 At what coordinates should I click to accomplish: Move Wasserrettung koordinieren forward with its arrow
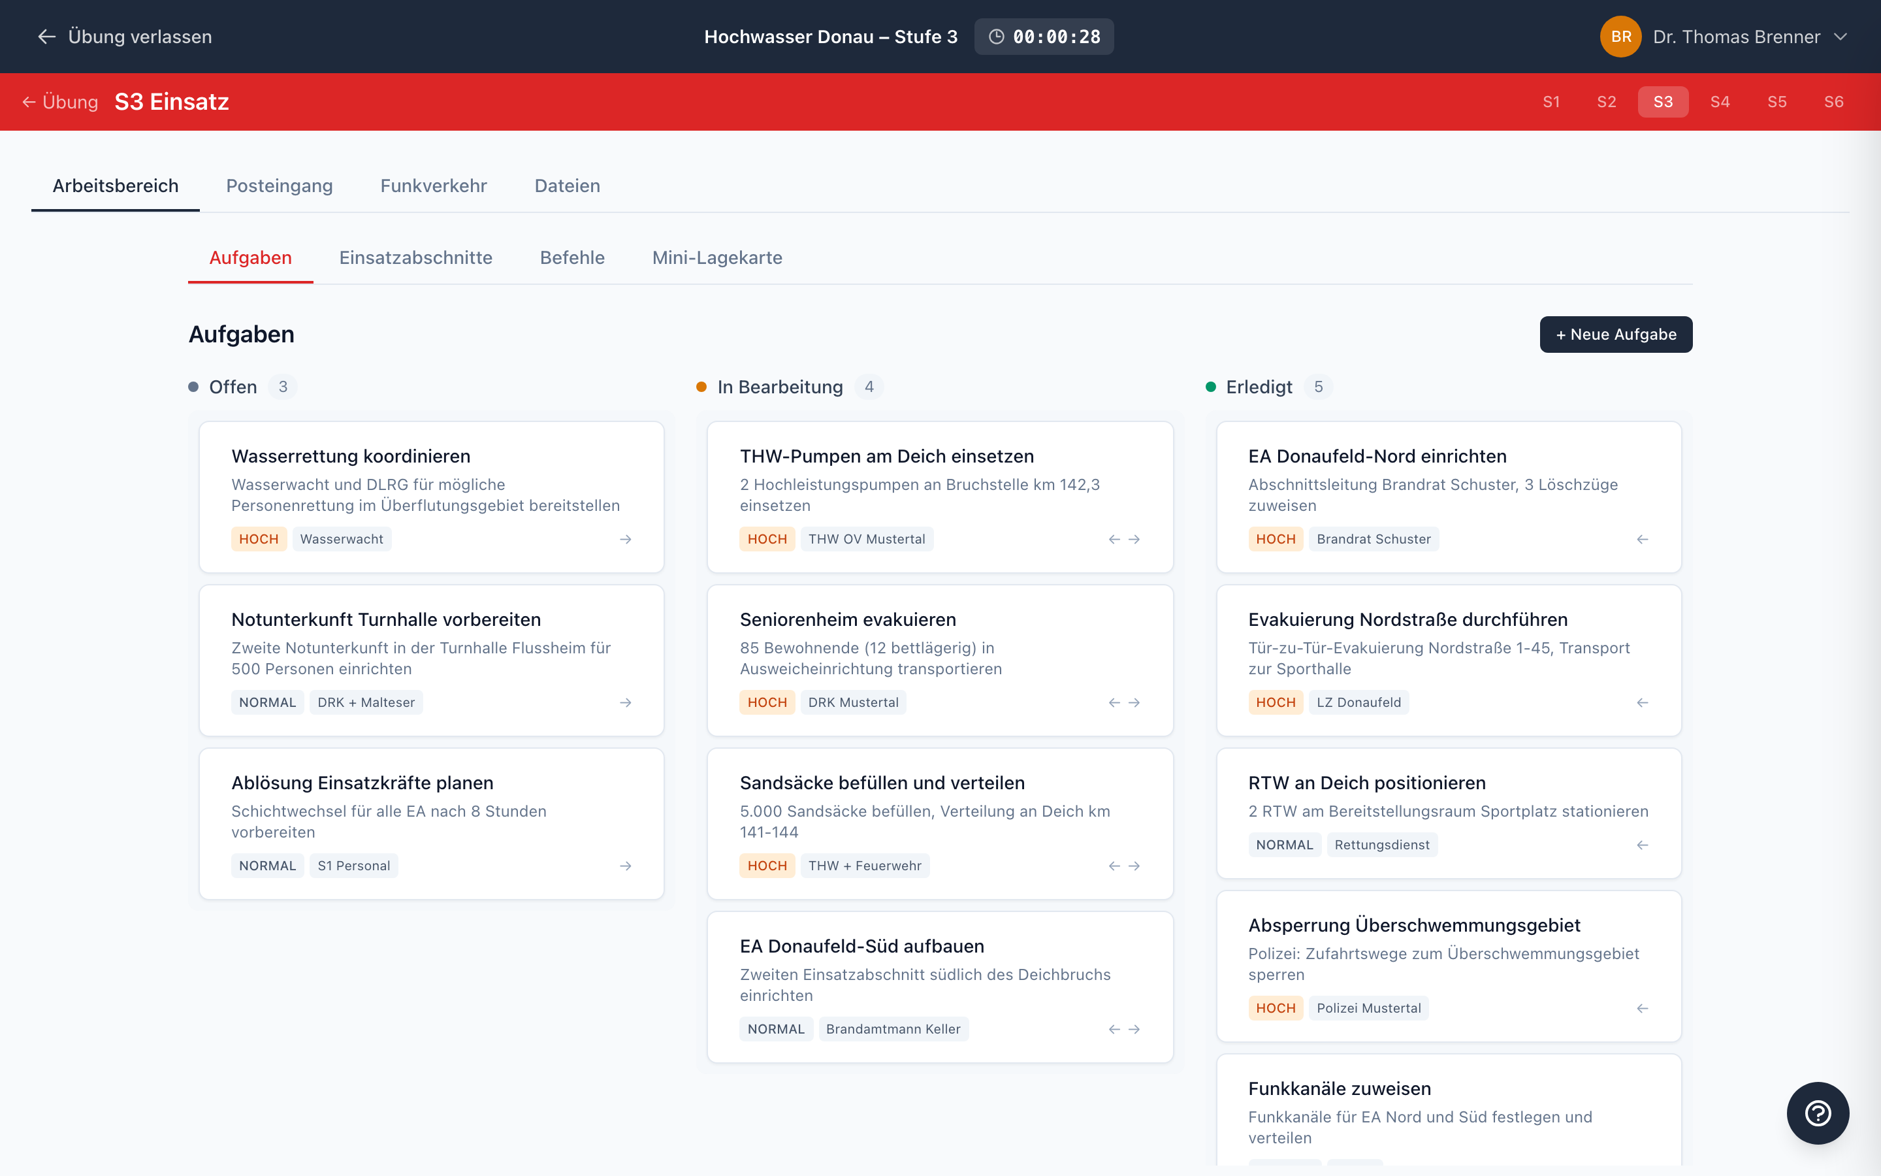(x=626, y=538)
